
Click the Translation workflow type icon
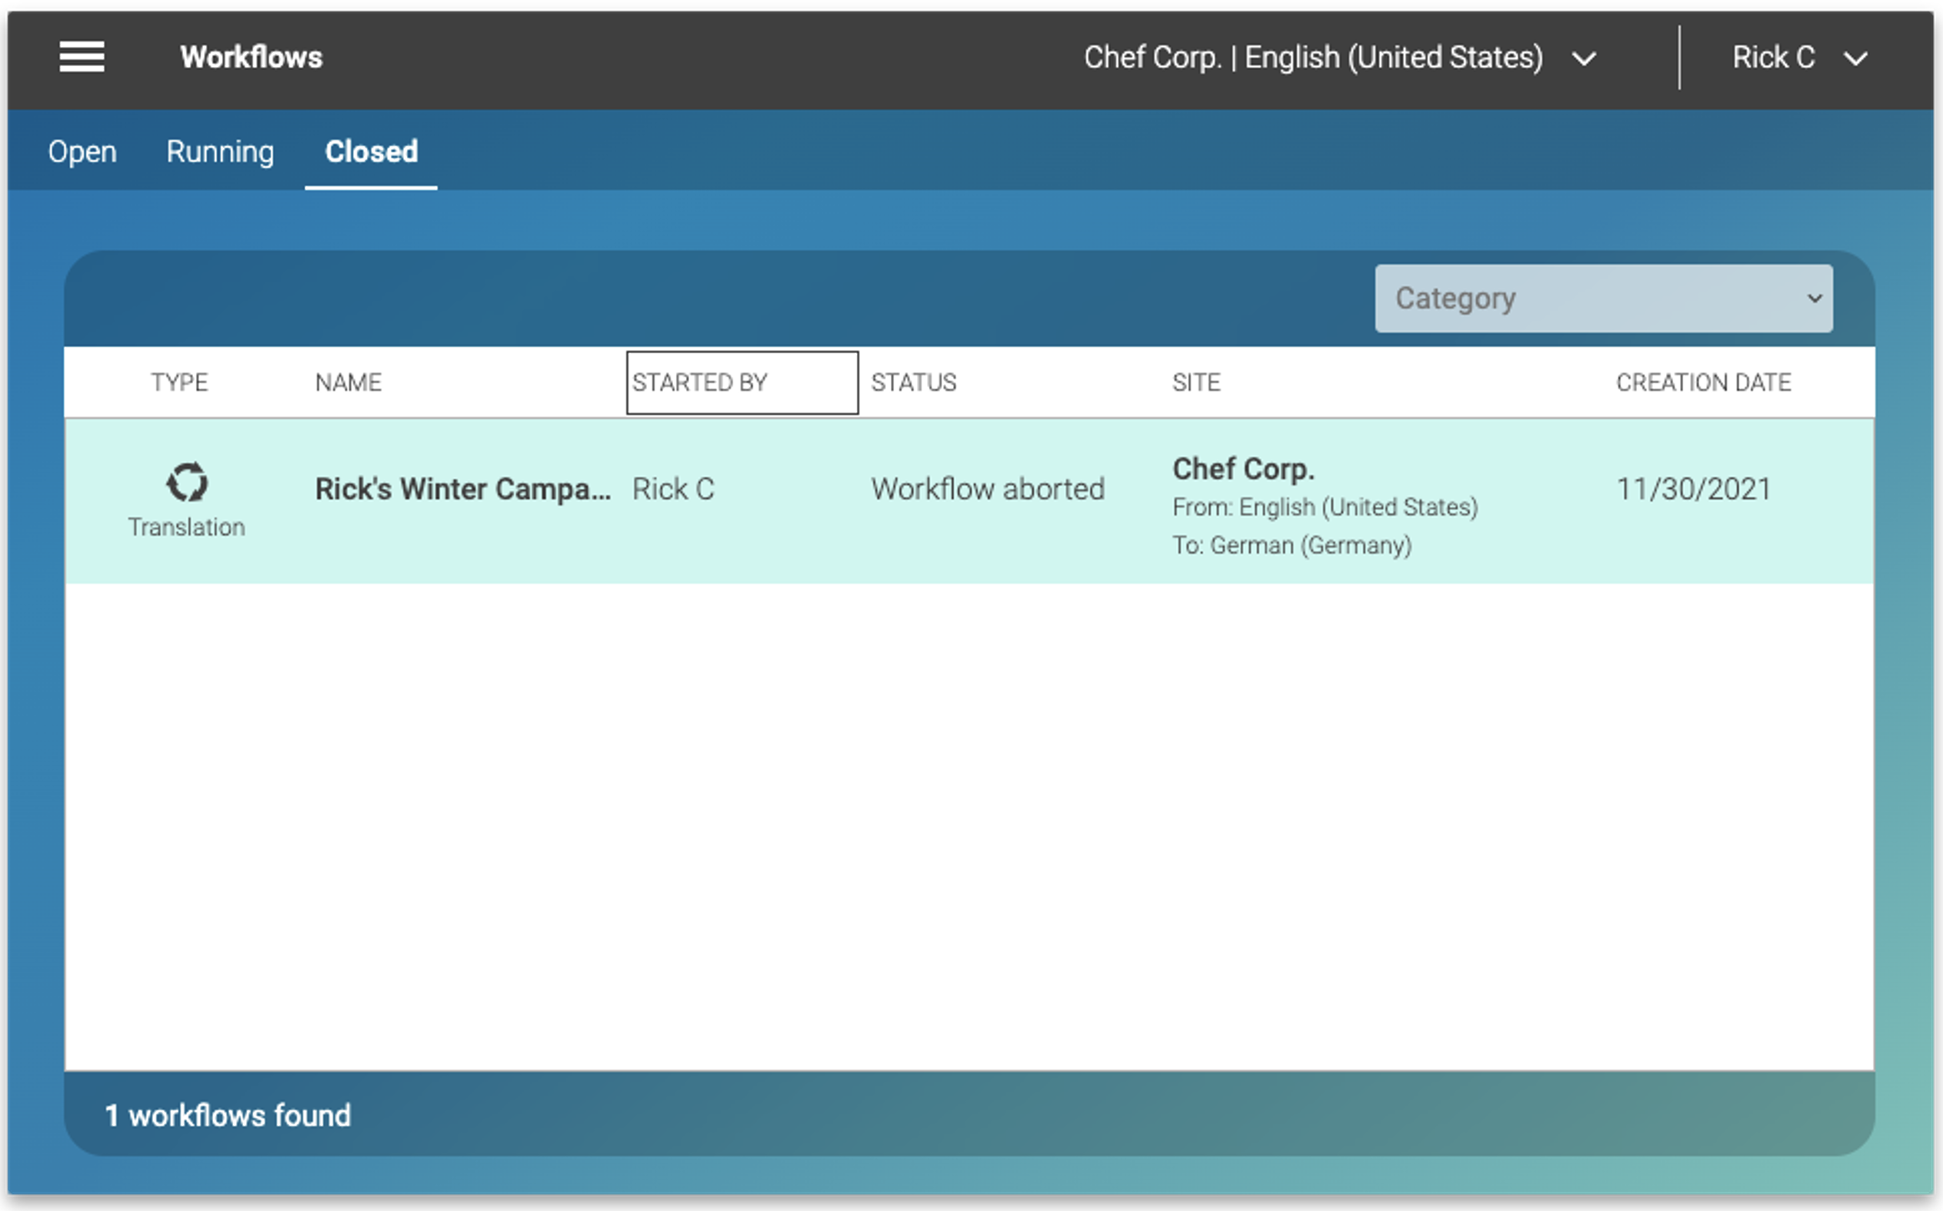pyautogui.click(x=187, y=482)
